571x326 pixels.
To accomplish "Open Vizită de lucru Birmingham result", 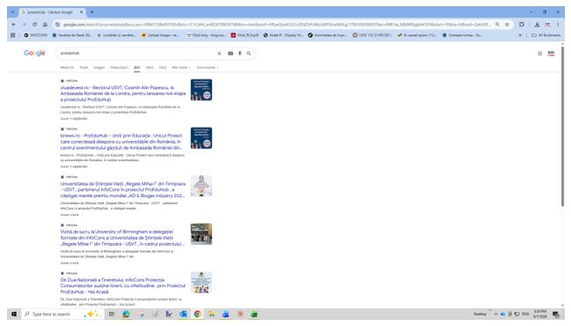I will pyautogui.click(x=122, y=238).
